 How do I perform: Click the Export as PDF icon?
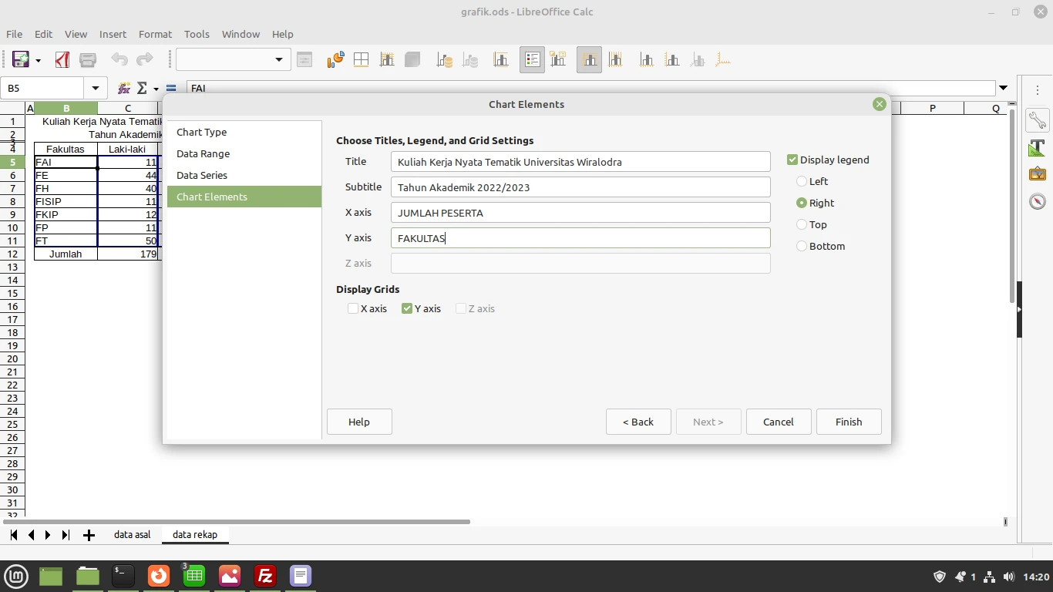[62, 60]
